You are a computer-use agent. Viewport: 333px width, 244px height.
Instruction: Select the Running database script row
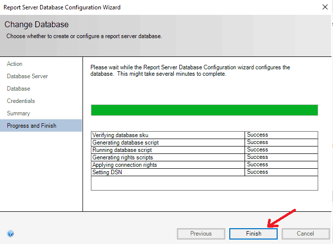tap(122, 150)
